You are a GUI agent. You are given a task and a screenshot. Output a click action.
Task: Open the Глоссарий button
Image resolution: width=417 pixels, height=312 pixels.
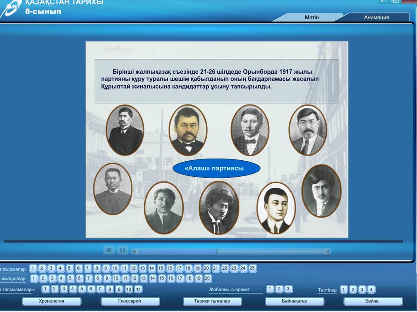point(130,301)
